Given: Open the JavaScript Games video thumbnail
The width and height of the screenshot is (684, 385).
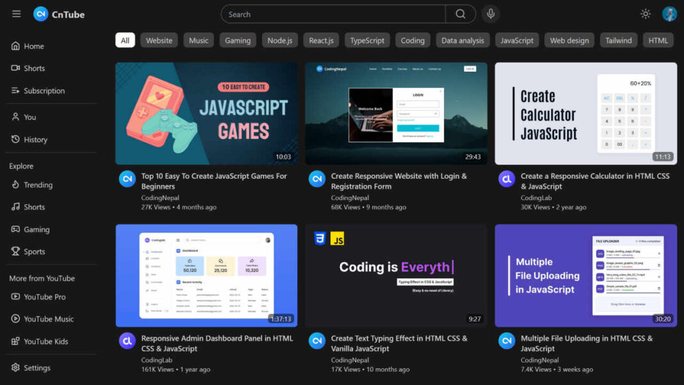Looking at the screenshot, I should [206, 113].
